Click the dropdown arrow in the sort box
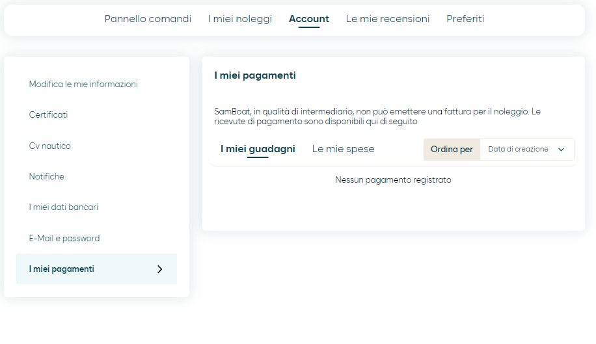 561,149
